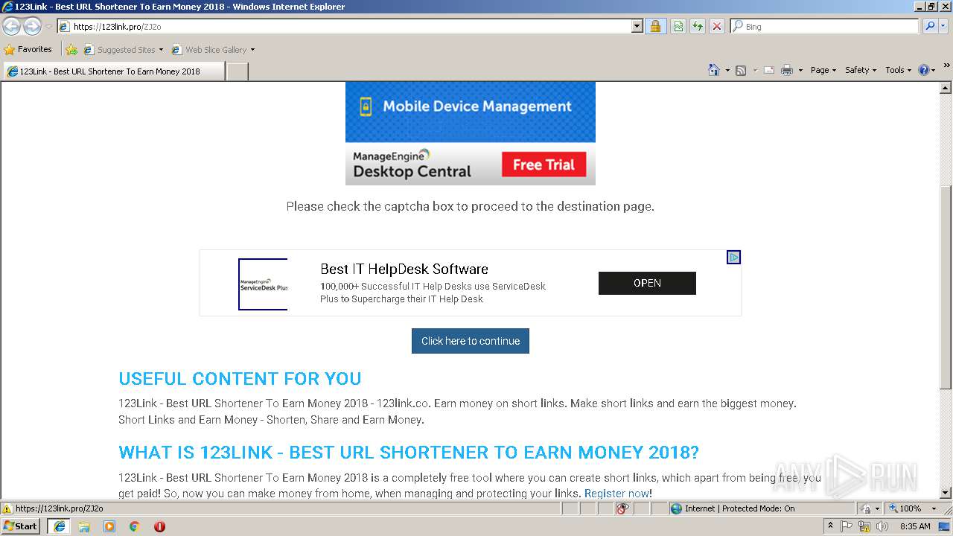
Task: Click the 8:35 AM system clock
Action: coord(915,526)
